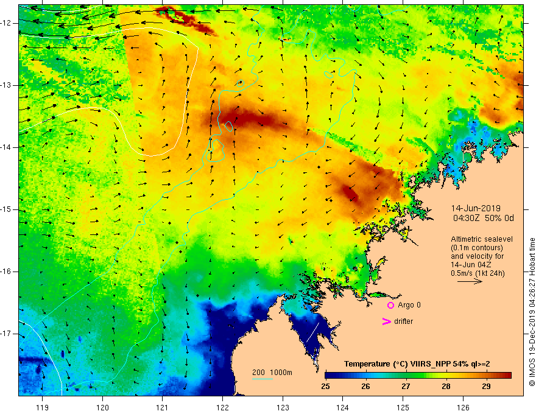Click the -15 latitude axis label

tap(6, 209)
